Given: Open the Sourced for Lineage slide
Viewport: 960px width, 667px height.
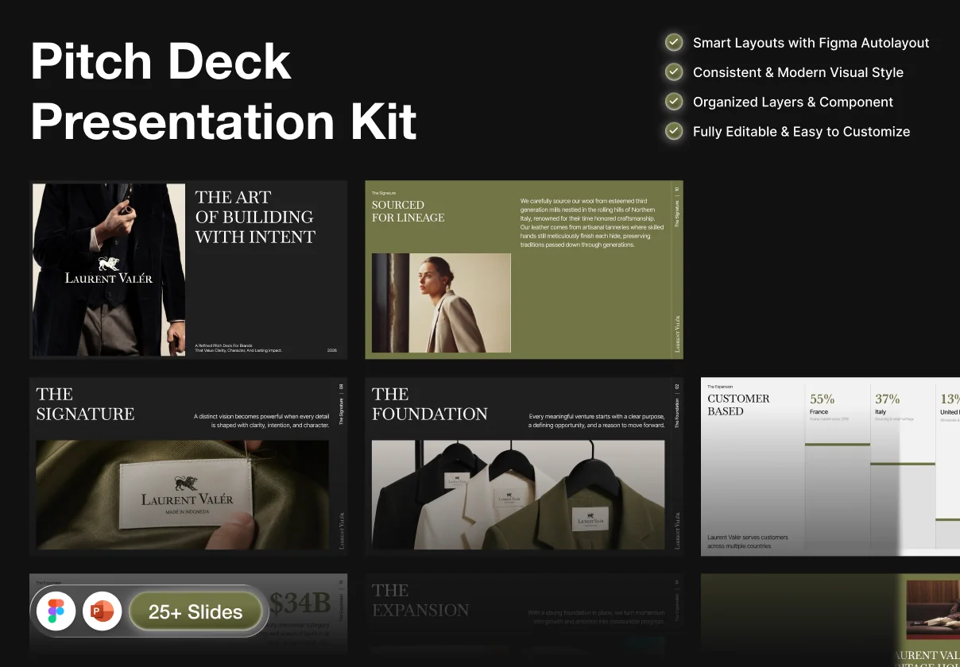Looking at the screenshot, I should pos(524,270).
